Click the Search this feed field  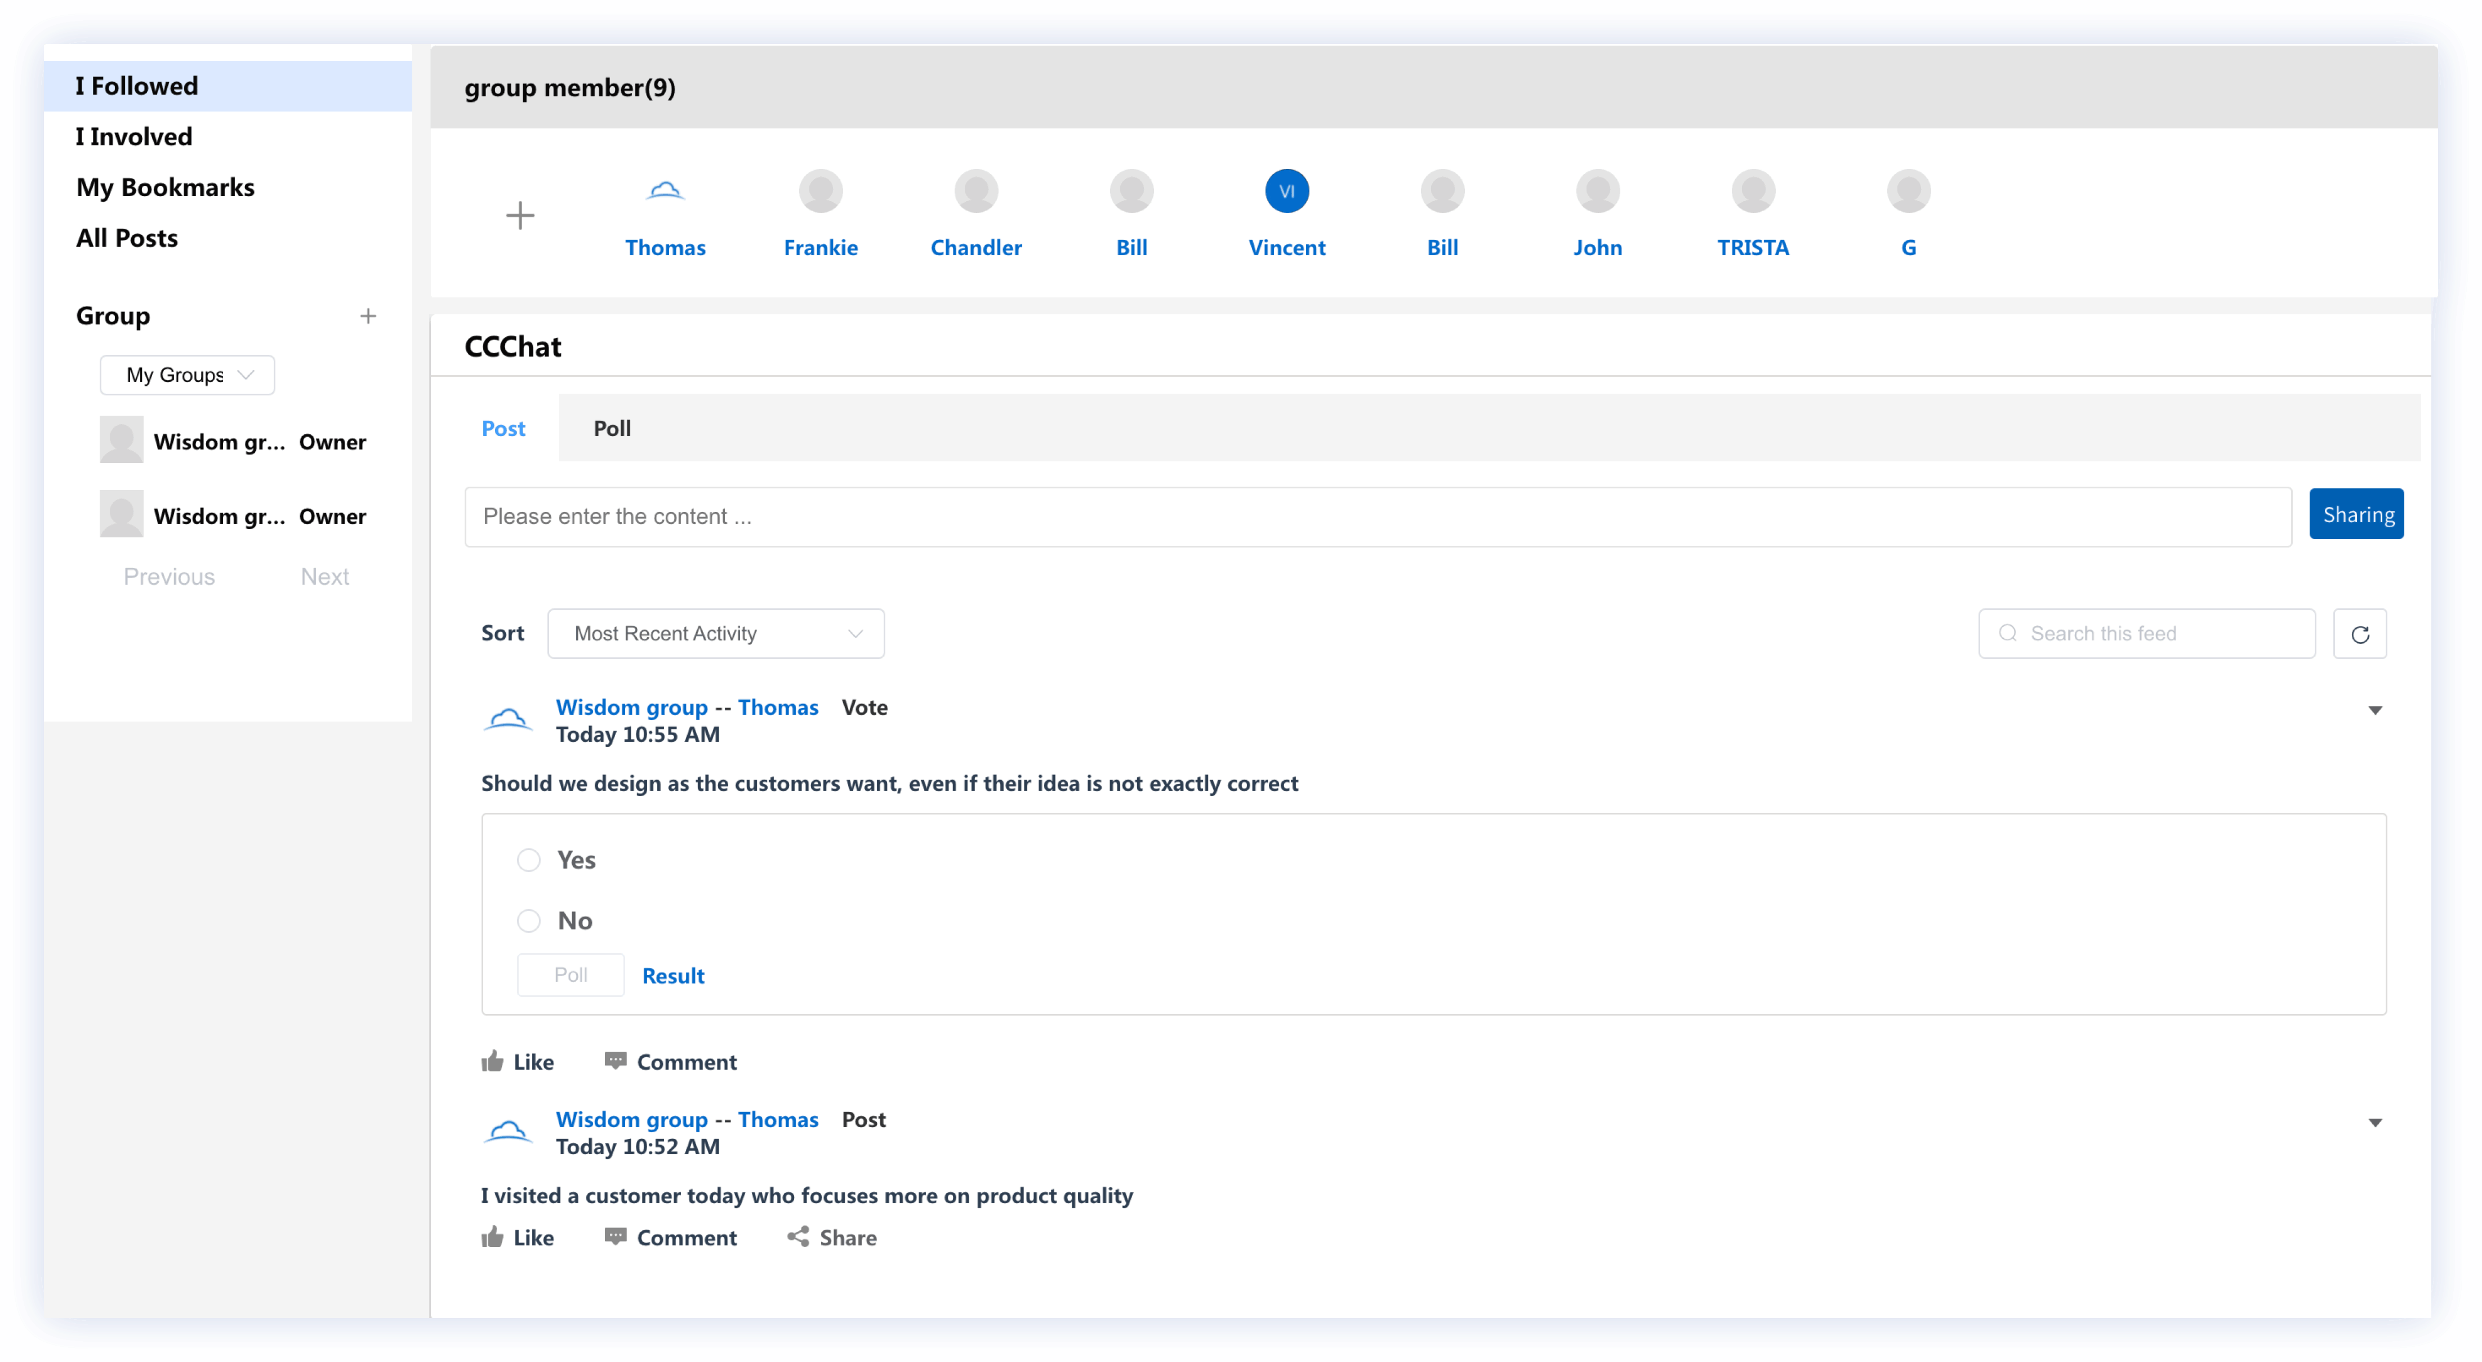point(2158,633)
